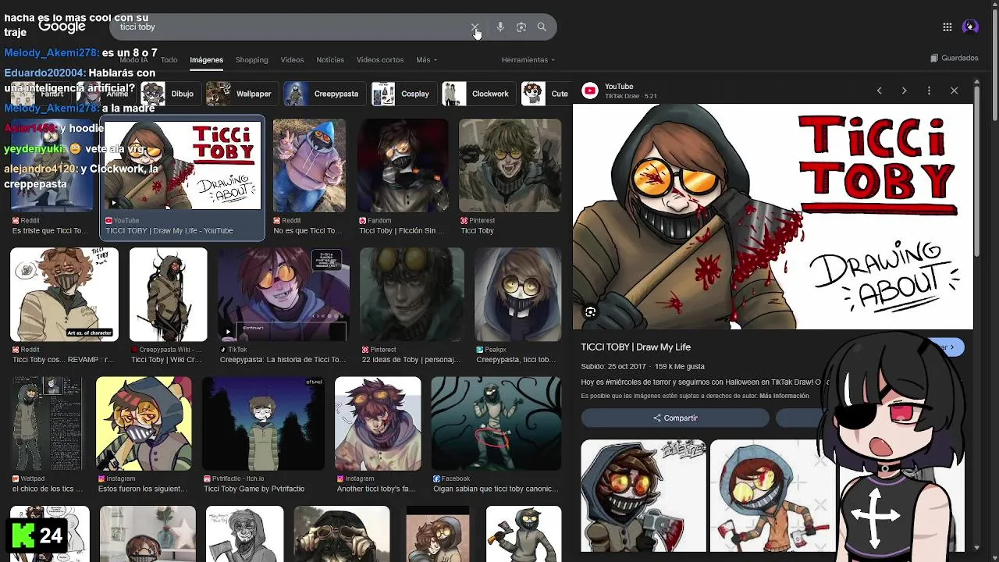This screenshot has width=999, height=562.
Task: Switch to the Todo tab
Action: tap(169, 60)
